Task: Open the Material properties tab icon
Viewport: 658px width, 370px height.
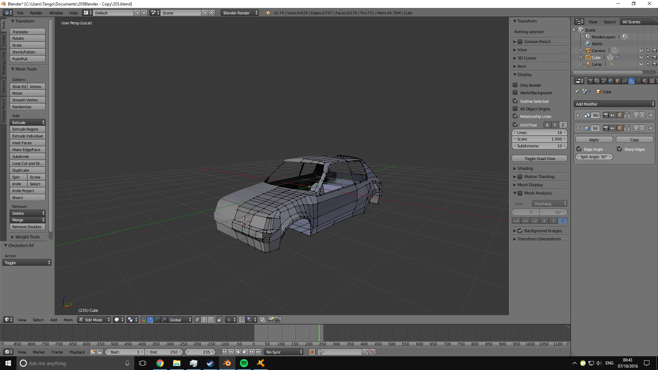Action: click(x=645, y=81)
